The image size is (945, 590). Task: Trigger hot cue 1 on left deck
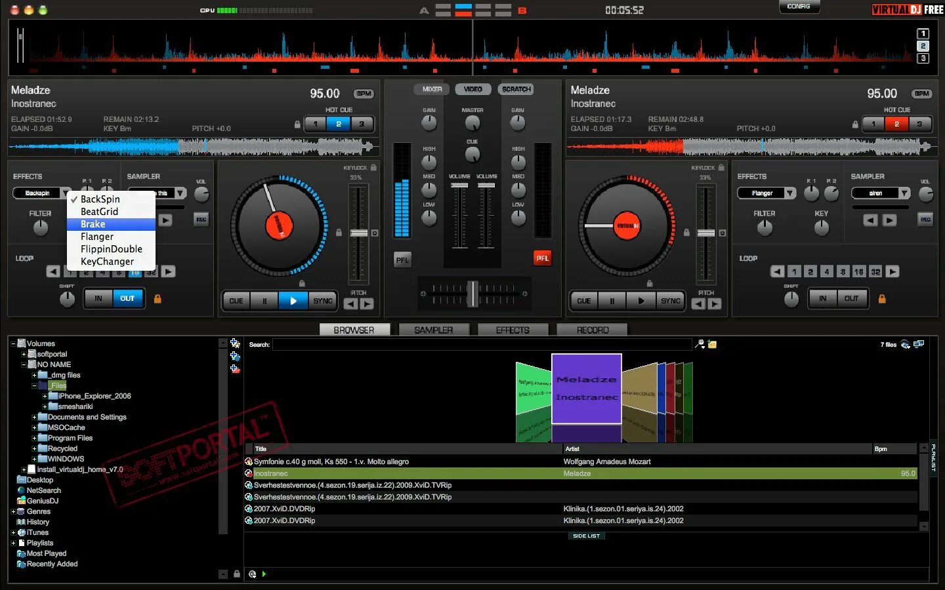click(316, 124)
